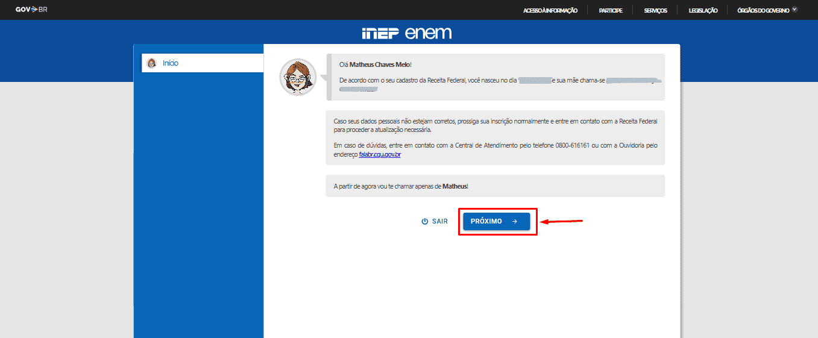This screenshot has height=338, width=818.
Task: Click the arrow icon inside PRÓXIMO button
Action: point(515,222)
